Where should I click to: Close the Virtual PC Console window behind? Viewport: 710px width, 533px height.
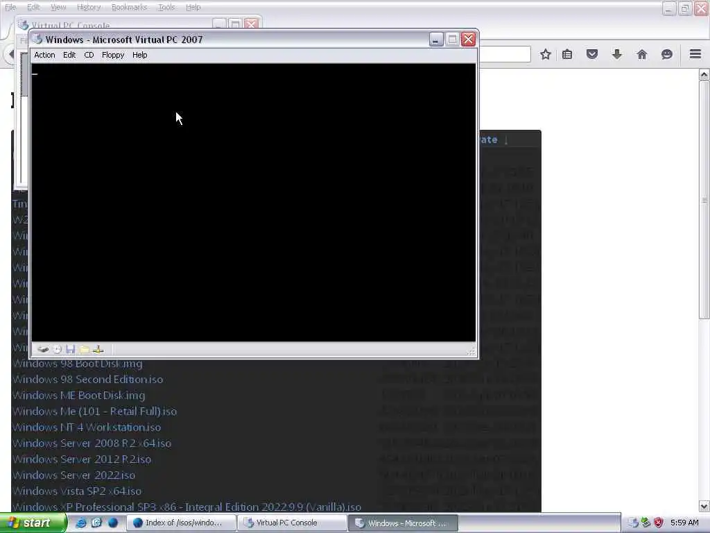(x=251, y=24)
